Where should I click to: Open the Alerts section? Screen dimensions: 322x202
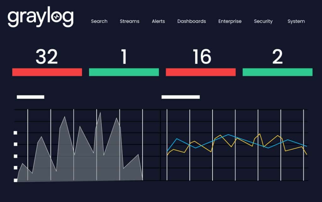158,21
